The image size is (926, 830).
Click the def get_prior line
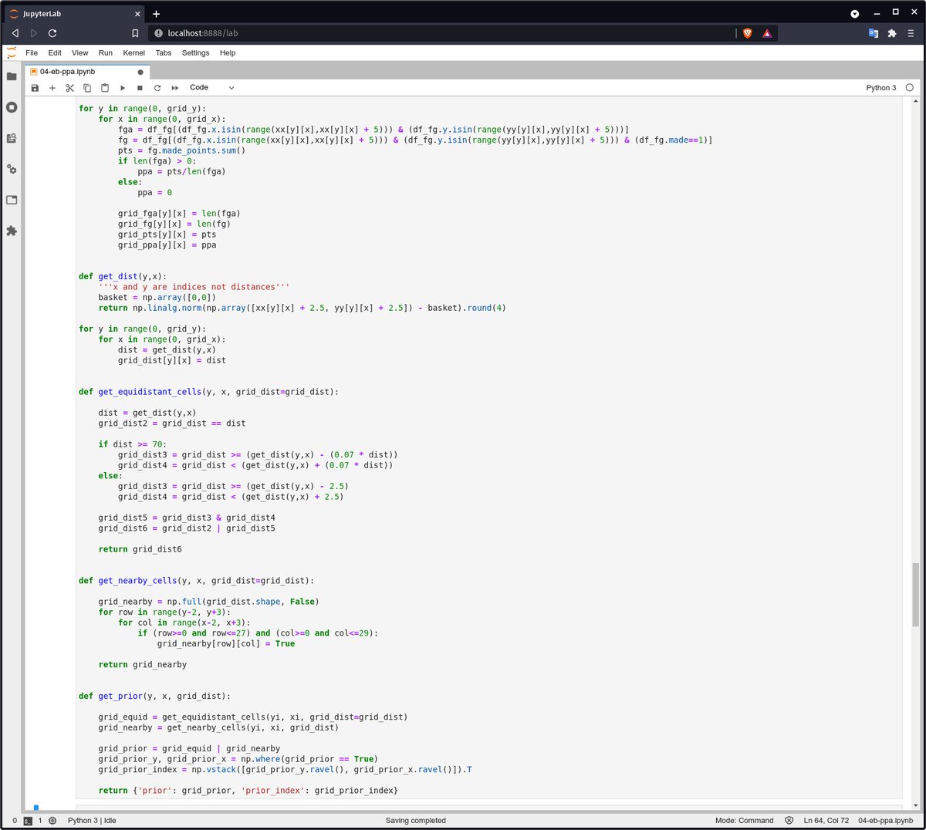pos(154,696)
